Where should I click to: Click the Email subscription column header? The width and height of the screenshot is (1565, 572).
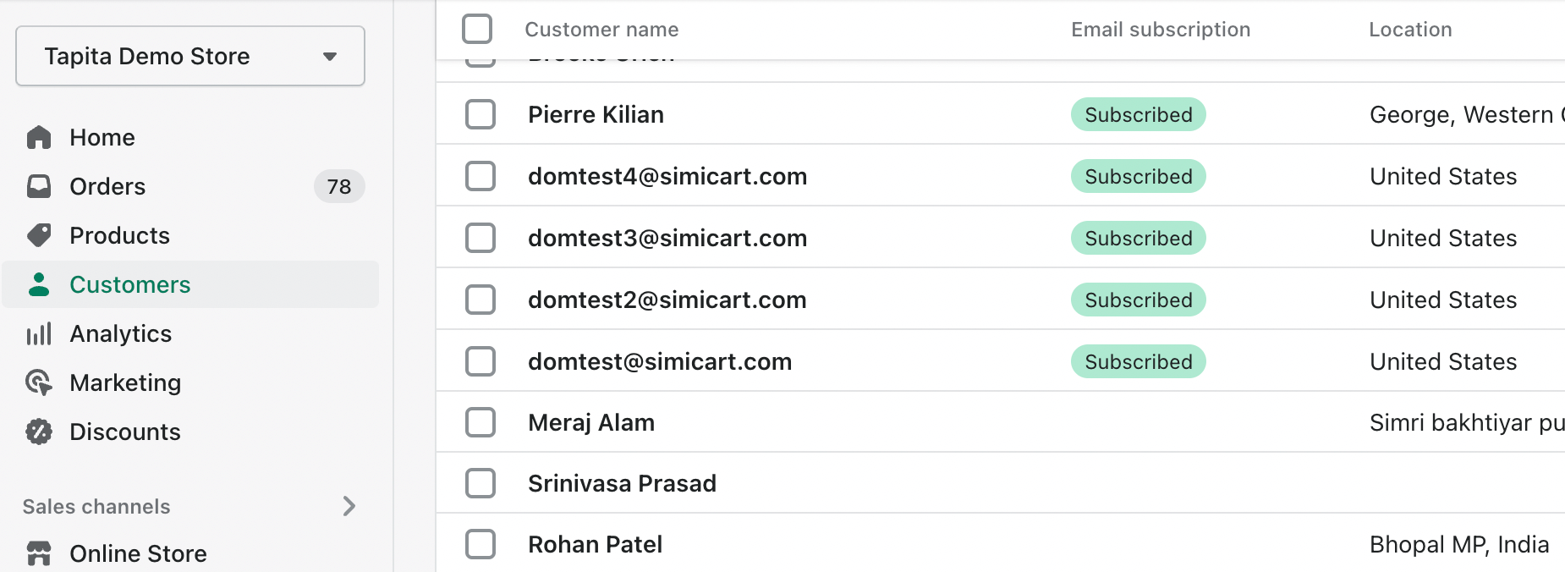point(1161,30)
